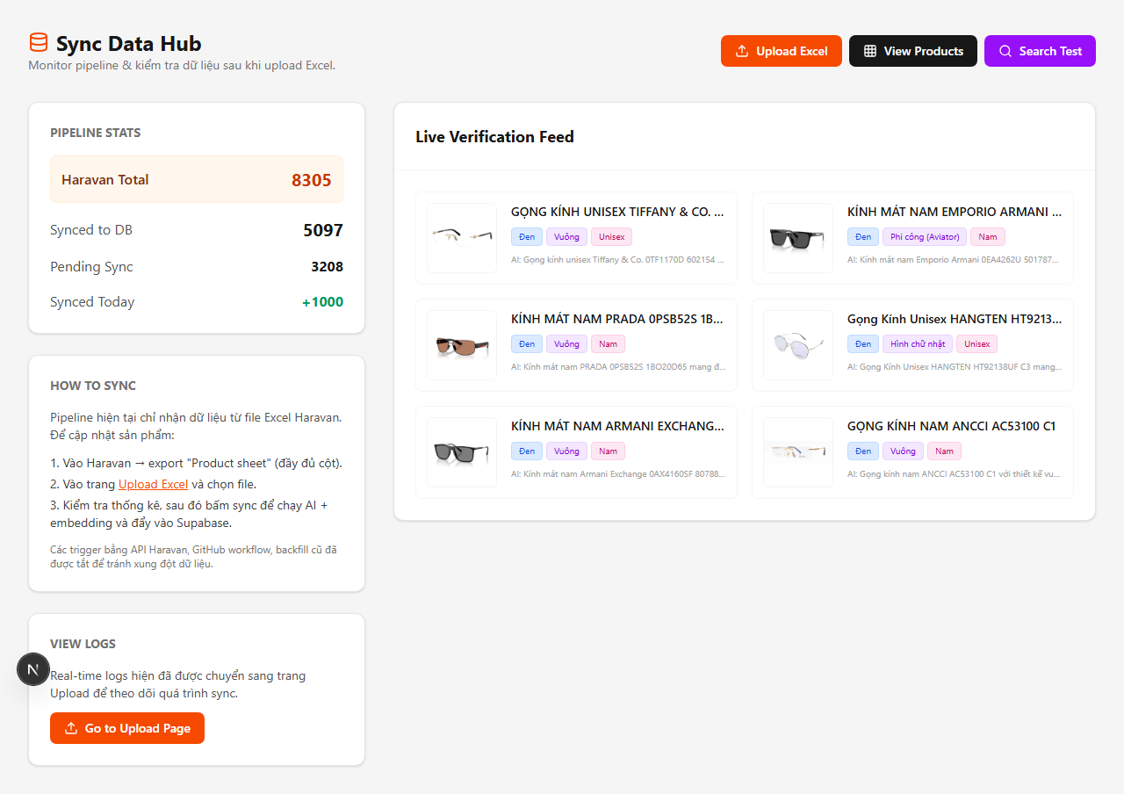Viewport: 1124px width, 794px height.
Task: Click the KÍNH MÁT NAM EMPORIO ARMANI title
Action: coord(955,212)
